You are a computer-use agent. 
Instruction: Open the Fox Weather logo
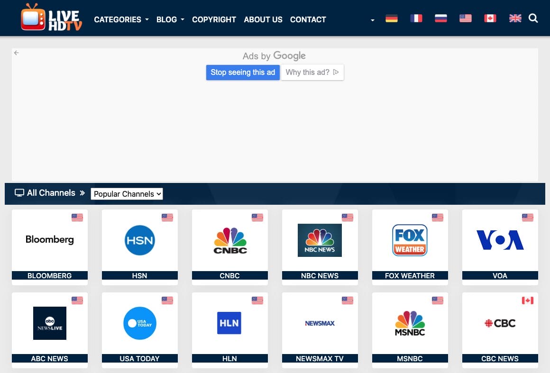click(410, 240)
